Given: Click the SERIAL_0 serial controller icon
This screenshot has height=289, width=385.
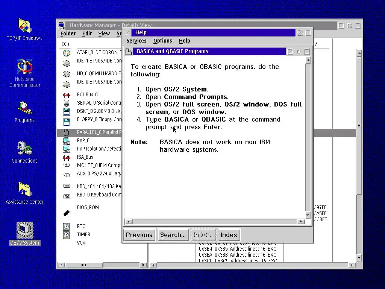Looking at the screenshot, I should point(66,103).
